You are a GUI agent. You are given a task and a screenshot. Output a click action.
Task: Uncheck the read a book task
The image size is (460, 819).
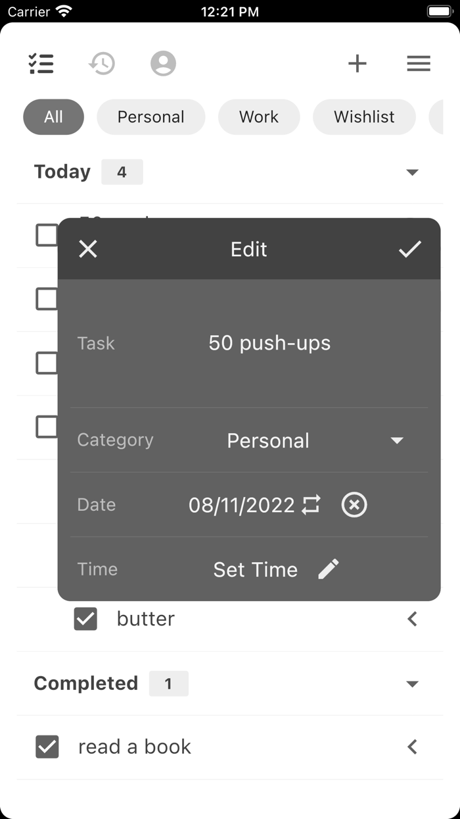tap(47, 746)
